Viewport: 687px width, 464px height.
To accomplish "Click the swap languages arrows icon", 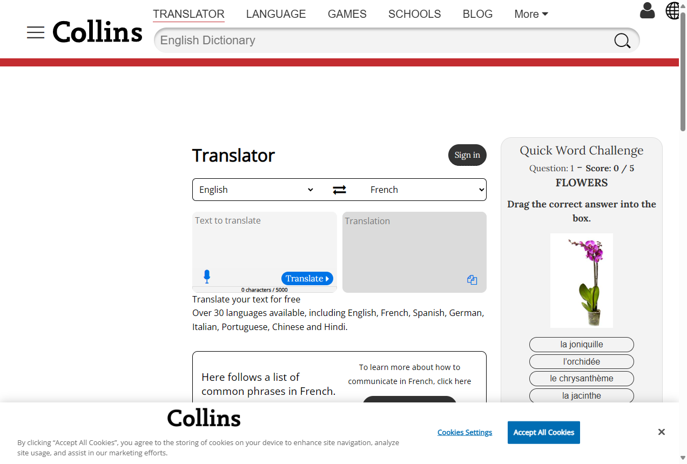I will (339, 190).
